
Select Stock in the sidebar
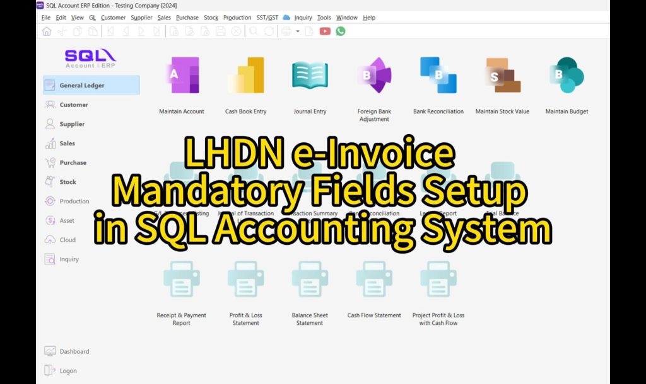coord(61,182)
